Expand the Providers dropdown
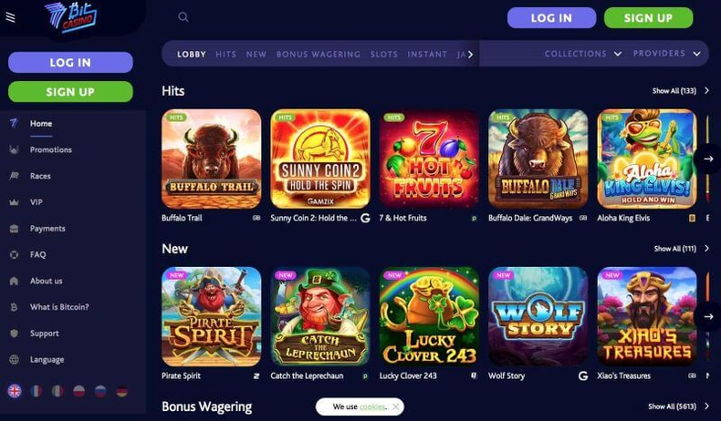The width and height of the screenshot is (721, 421). pos(667,53)
